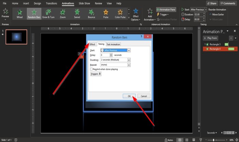Image resolution: width=239 pixels, height=142 pixels.
Task: Open the Comments button
Action: [x=228, y=3]
